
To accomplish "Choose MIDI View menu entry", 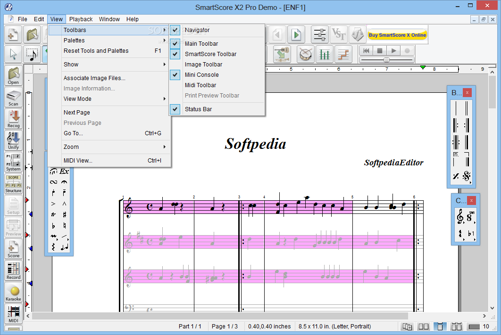I will click(x=109, y=161).
